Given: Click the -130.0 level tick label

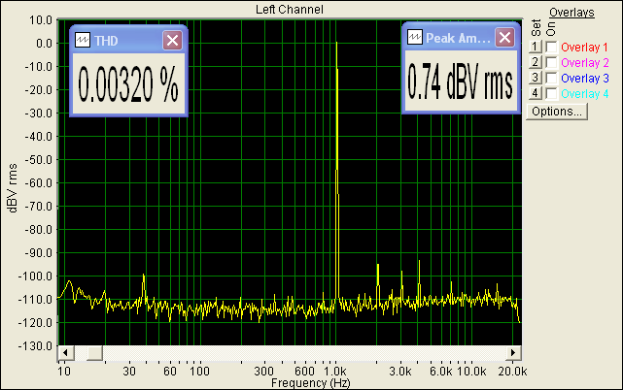Looking at the screenshot, I should coord(35,346).
